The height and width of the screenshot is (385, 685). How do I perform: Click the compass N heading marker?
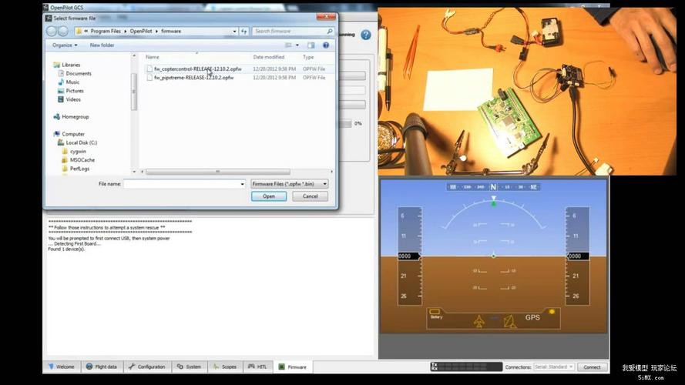(x=493, y=187)
